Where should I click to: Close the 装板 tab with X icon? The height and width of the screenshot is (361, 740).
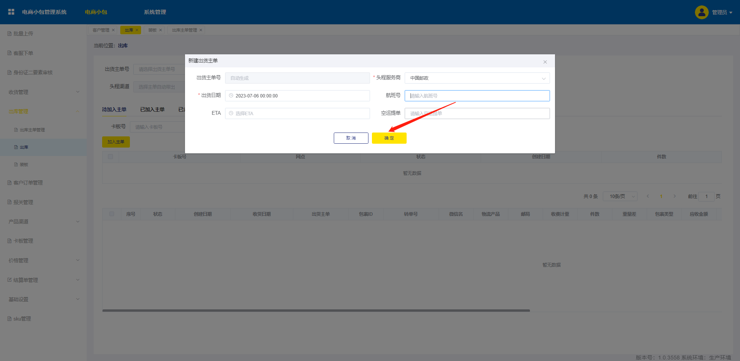161,30
